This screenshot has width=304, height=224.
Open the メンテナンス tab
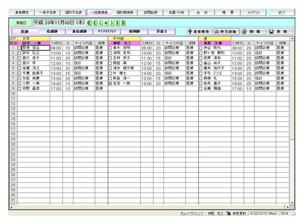pyautogui.click(x=253, y=12)
